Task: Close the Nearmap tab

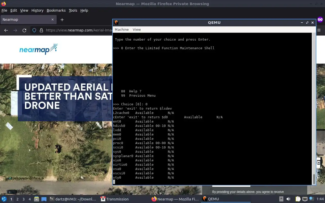Action: (x=53, y=20)
